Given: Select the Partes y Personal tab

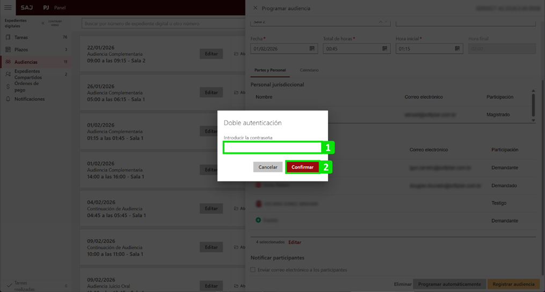Looking at the screenshot, I should [x=270, y=70].
